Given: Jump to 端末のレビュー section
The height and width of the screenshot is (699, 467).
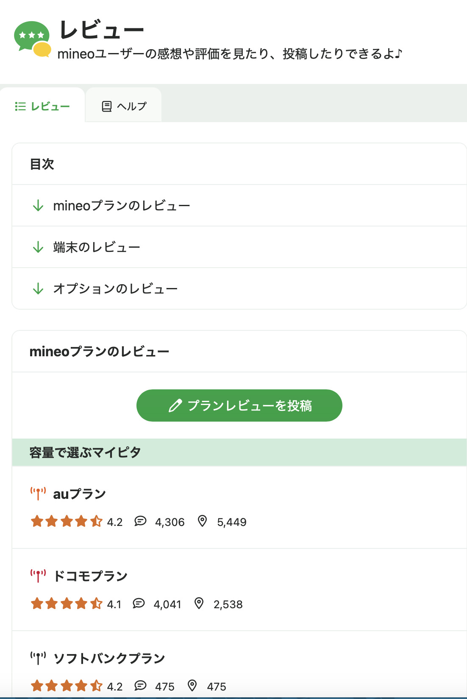Looking at the screenshot, I should tap(97, 247).
